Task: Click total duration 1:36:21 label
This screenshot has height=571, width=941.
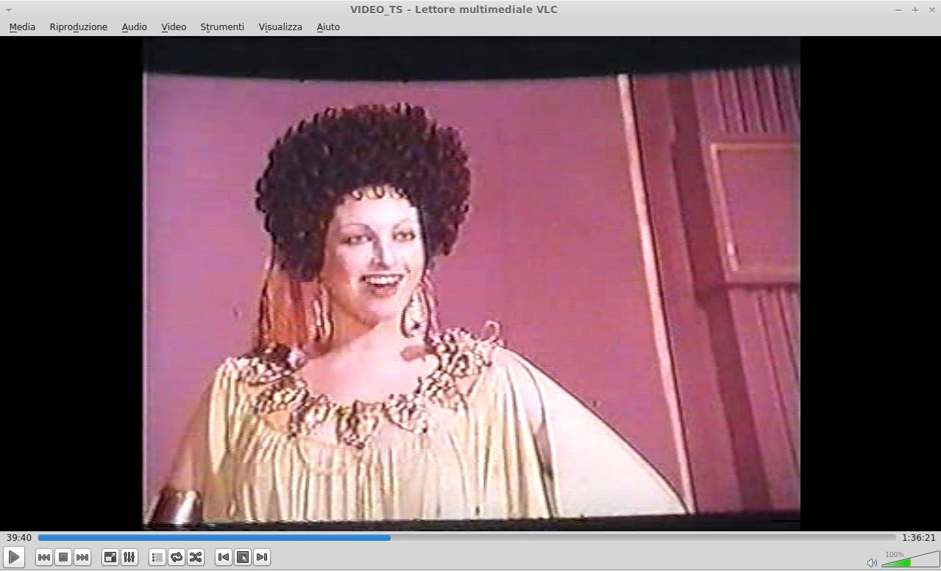Action: [x=919, y=538]
